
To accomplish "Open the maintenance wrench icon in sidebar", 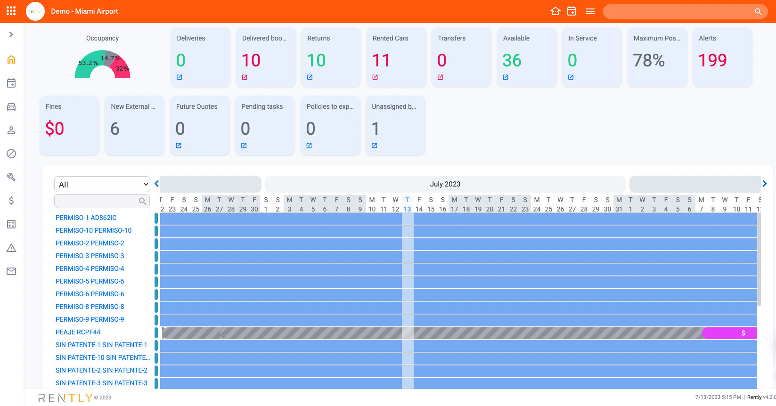I will pyautogui.click(x=11, y=177).
